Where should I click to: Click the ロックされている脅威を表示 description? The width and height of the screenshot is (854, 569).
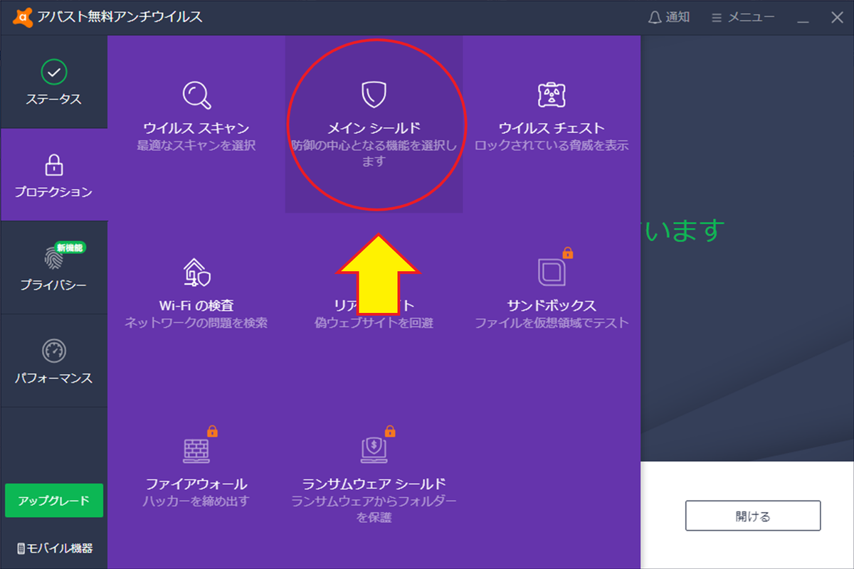[x=552, y=146]
